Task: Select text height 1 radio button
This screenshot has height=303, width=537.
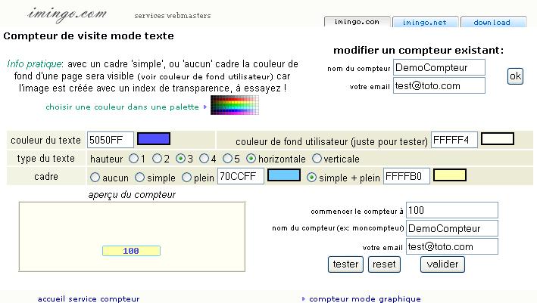Action: click(x=133, y=159)
